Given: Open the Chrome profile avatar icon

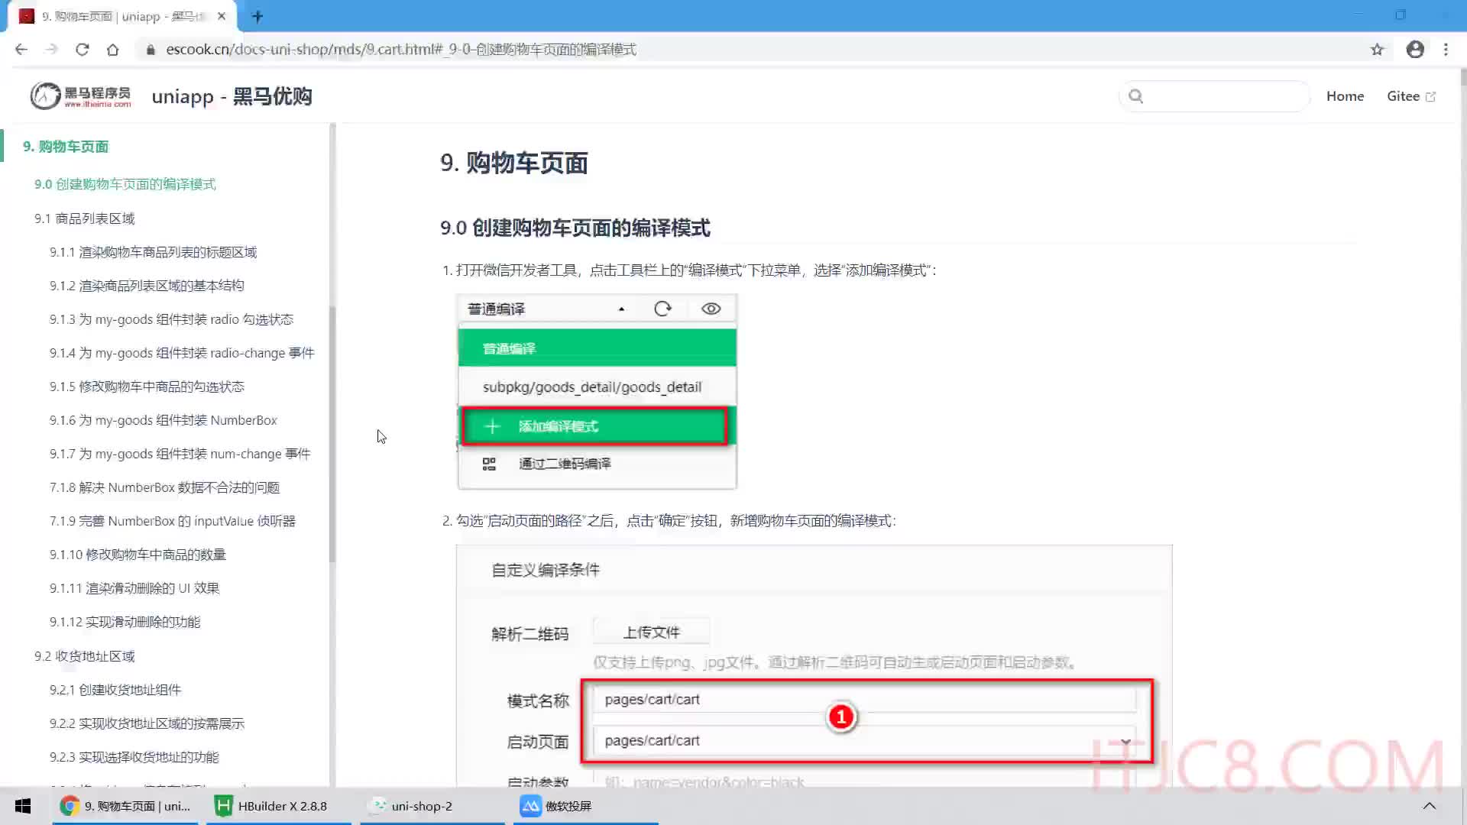Looking at the screenshot, I should coord(1415,50).
